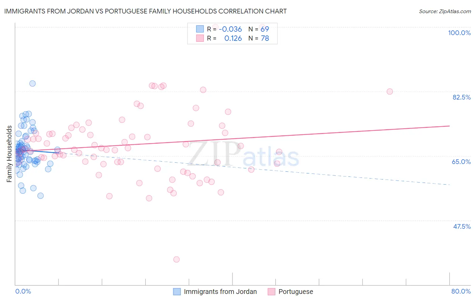Click the 82.5% y-axis tick label
The height and width of the screenshot is (301, 475).
click(x=461, y=97)
